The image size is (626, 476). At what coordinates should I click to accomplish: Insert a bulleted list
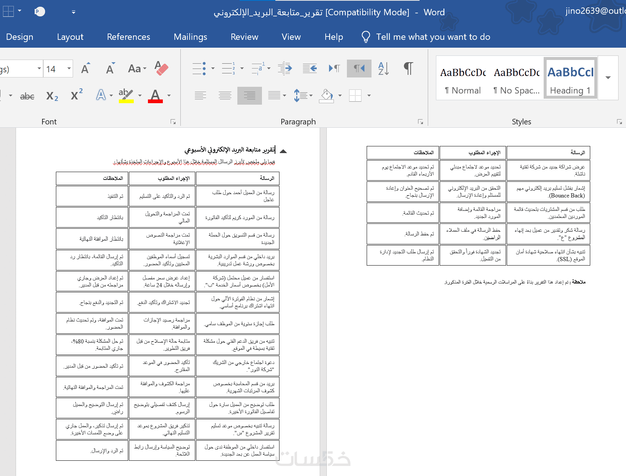[199, 69]
